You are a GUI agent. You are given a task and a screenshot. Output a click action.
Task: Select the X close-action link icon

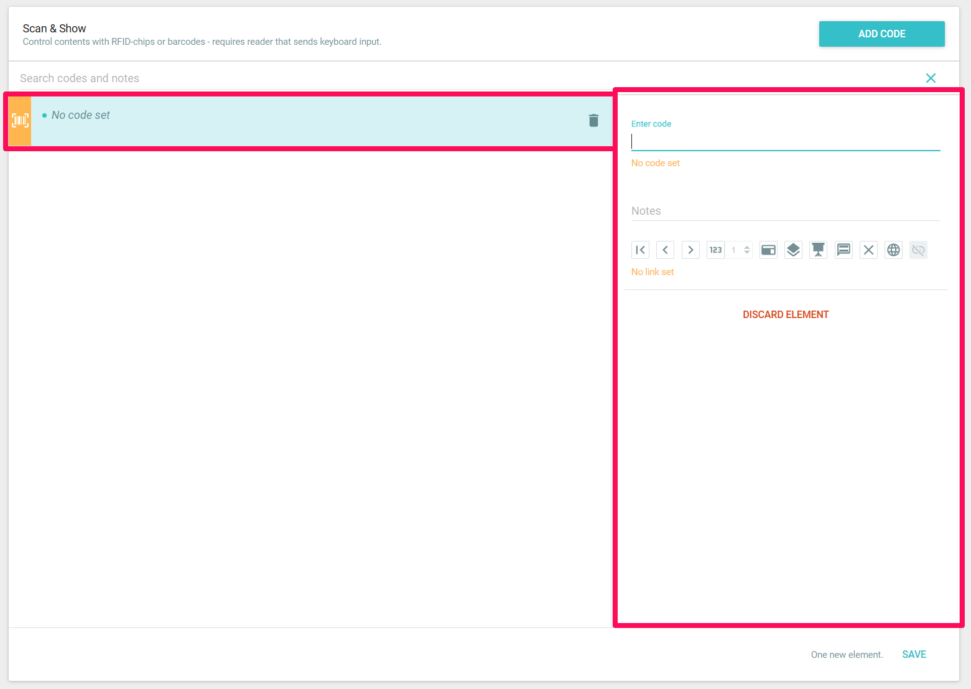pyautogui.click(x=868, y=250)
